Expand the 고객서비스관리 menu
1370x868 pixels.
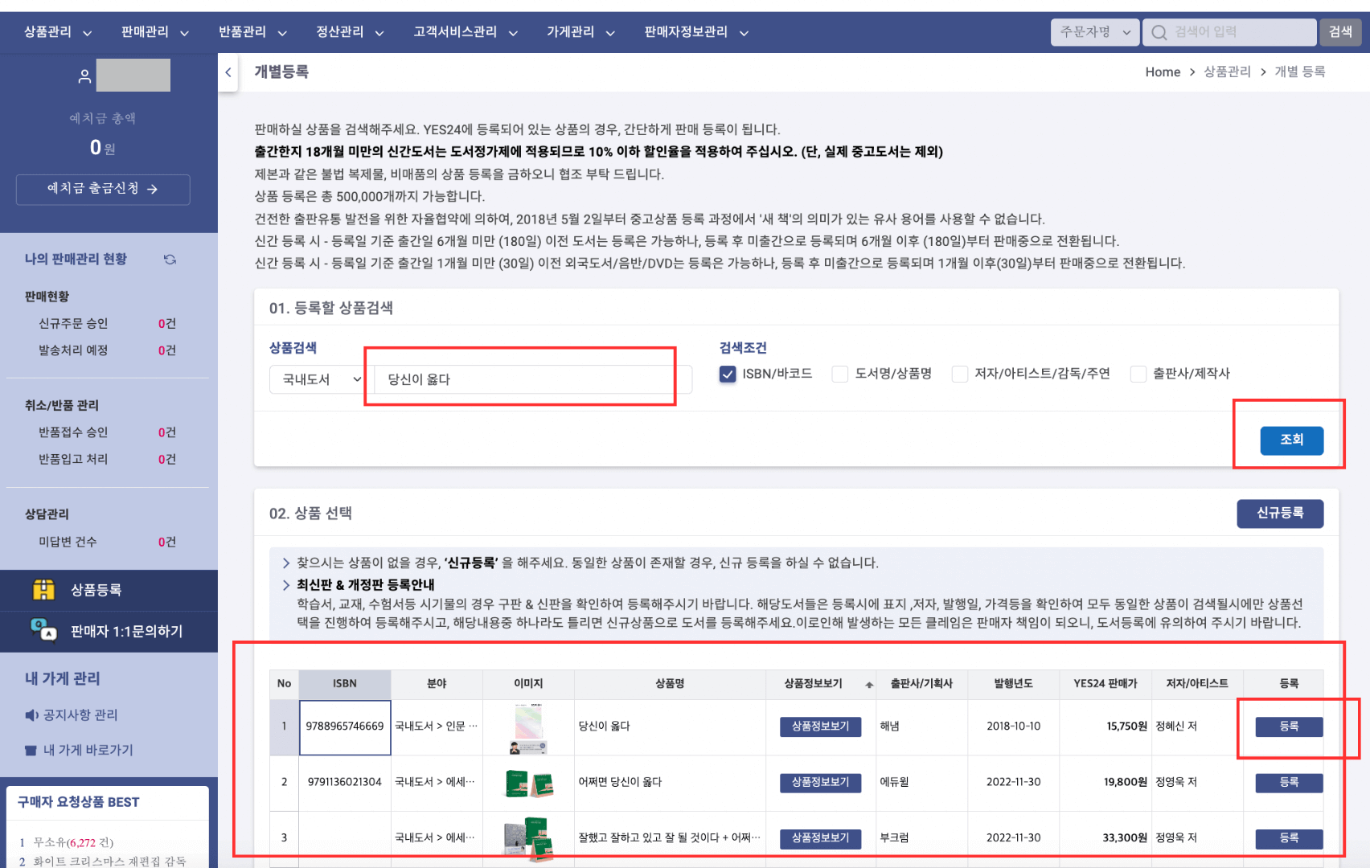click(x=466, y=32)
